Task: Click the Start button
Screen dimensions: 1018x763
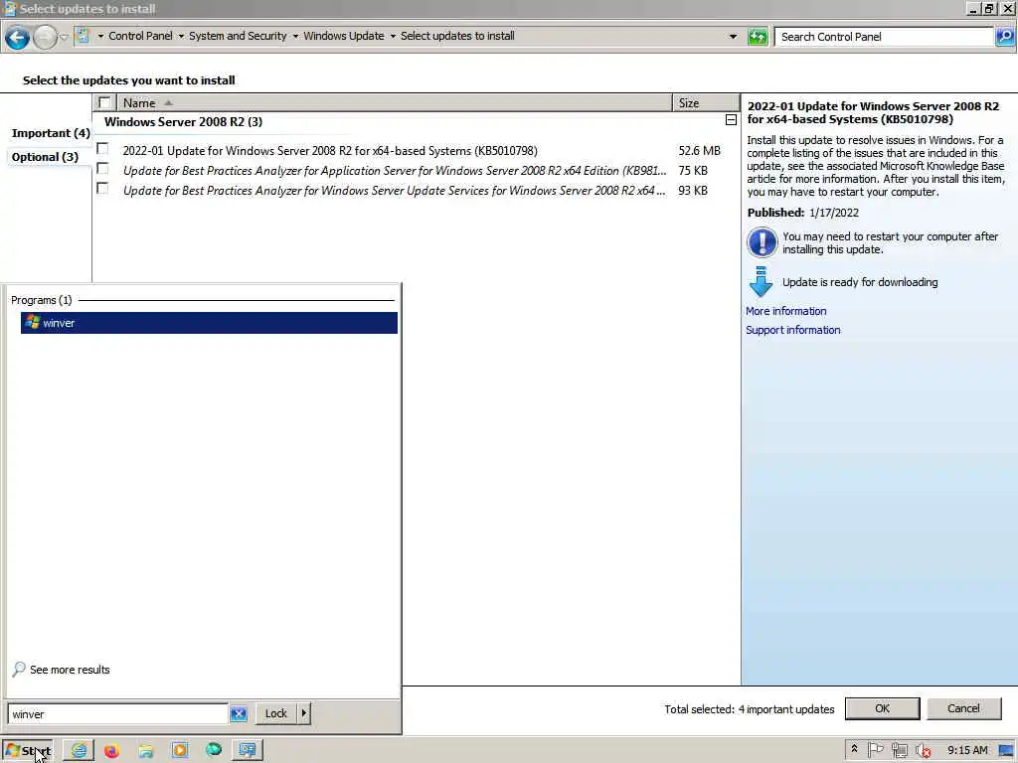Action: pos(27,751)
